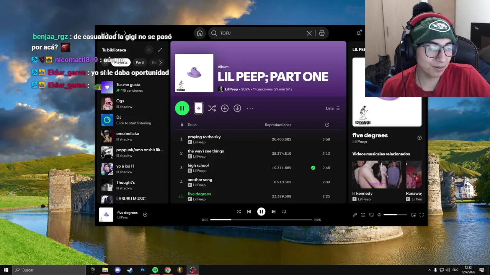490x275 pixels.
Task: Select the Playlists filter chip
Action: click(121, 62)
